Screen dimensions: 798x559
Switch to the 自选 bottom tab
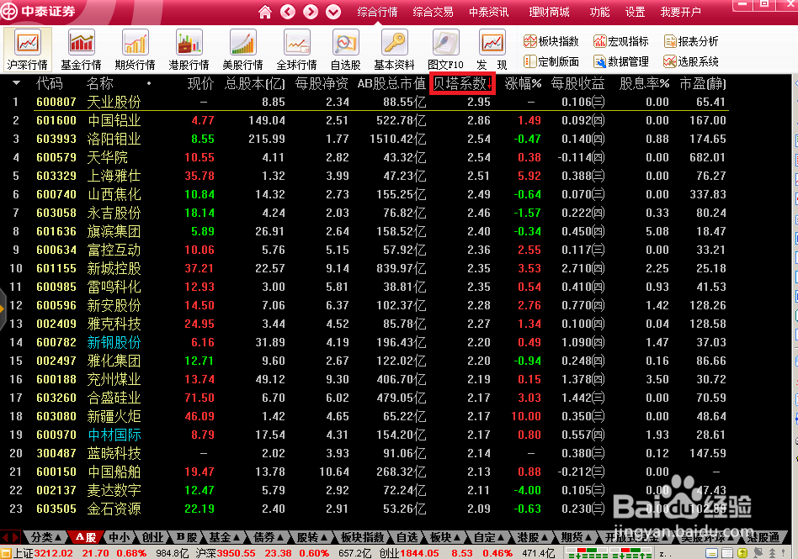click(407, 537)
